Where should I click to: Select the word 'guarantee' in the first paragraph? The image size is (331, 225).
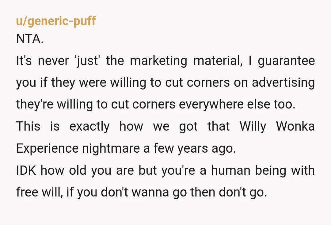click(286, 61)
